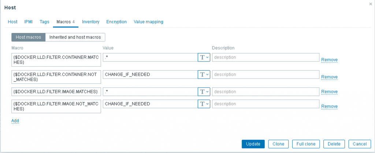
Task: Click the Delete button
Action: click(334, 144)
